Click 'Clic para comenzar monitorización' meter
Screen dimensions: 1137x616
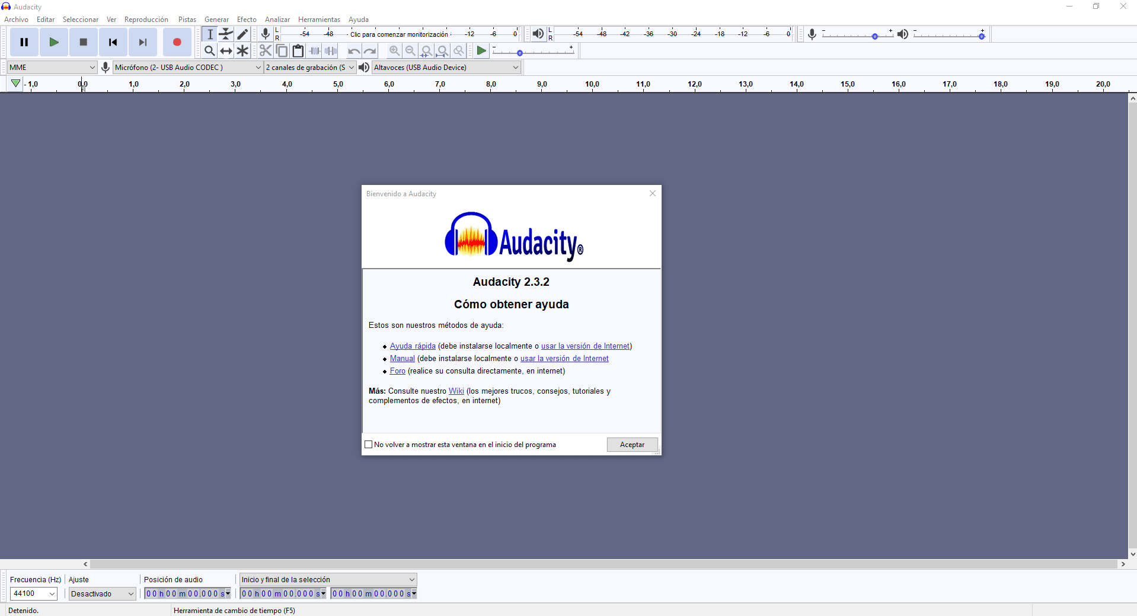[399, 34]
